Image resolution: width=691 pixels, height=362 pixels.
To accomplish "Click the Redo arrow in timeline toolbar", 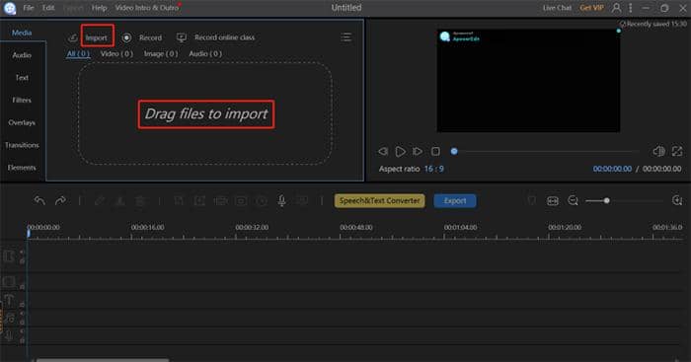I will tap(60, 201).
